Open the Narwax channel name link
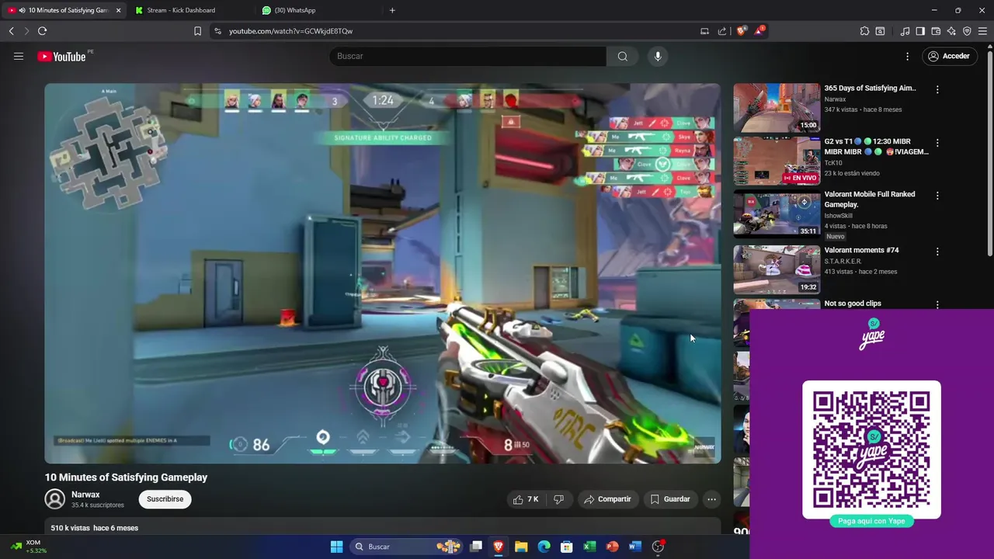 [85, 495]
